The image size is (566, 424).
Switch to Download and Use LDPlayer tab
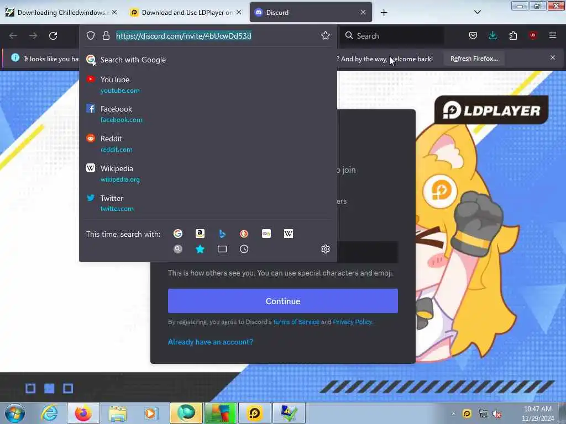(186, 13)
